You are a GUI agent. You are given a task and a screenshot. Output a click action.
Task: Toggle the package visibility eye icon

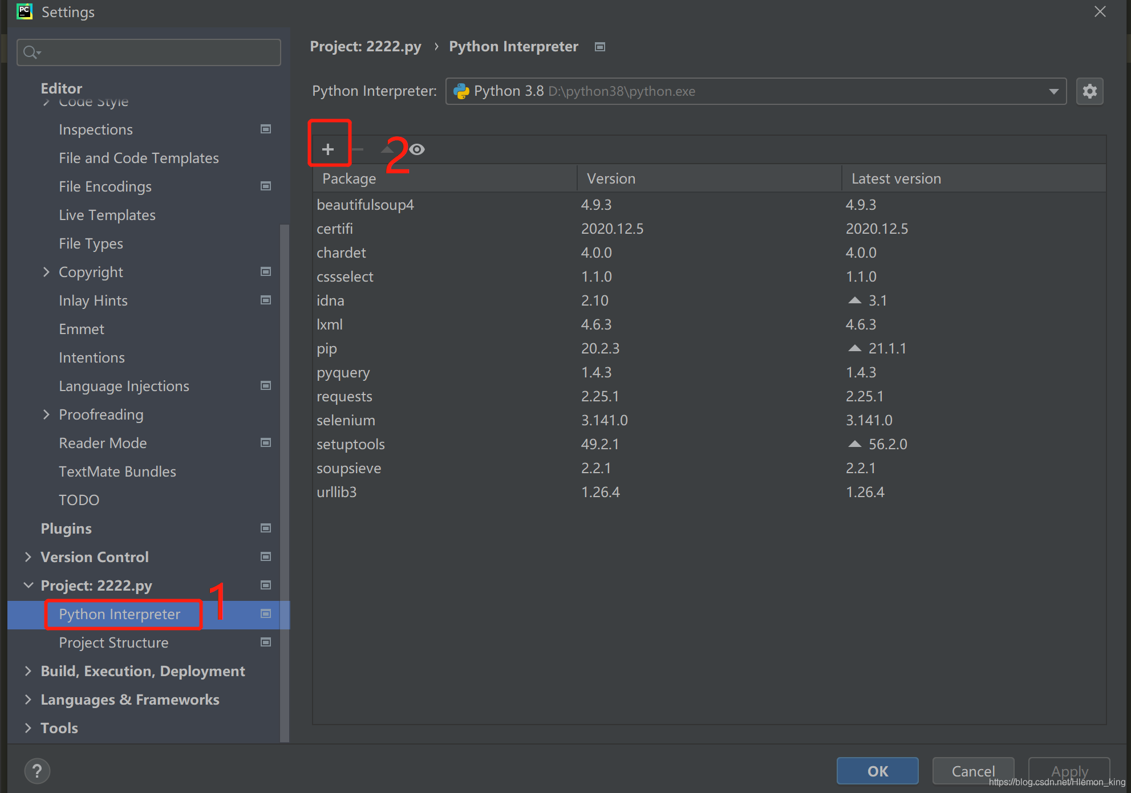point(419,149)
